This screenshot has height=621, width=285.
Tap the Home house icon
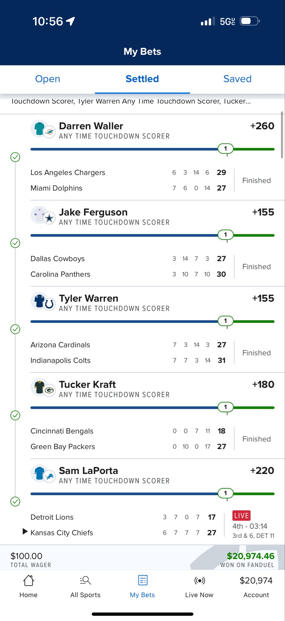tap(28, 581)
